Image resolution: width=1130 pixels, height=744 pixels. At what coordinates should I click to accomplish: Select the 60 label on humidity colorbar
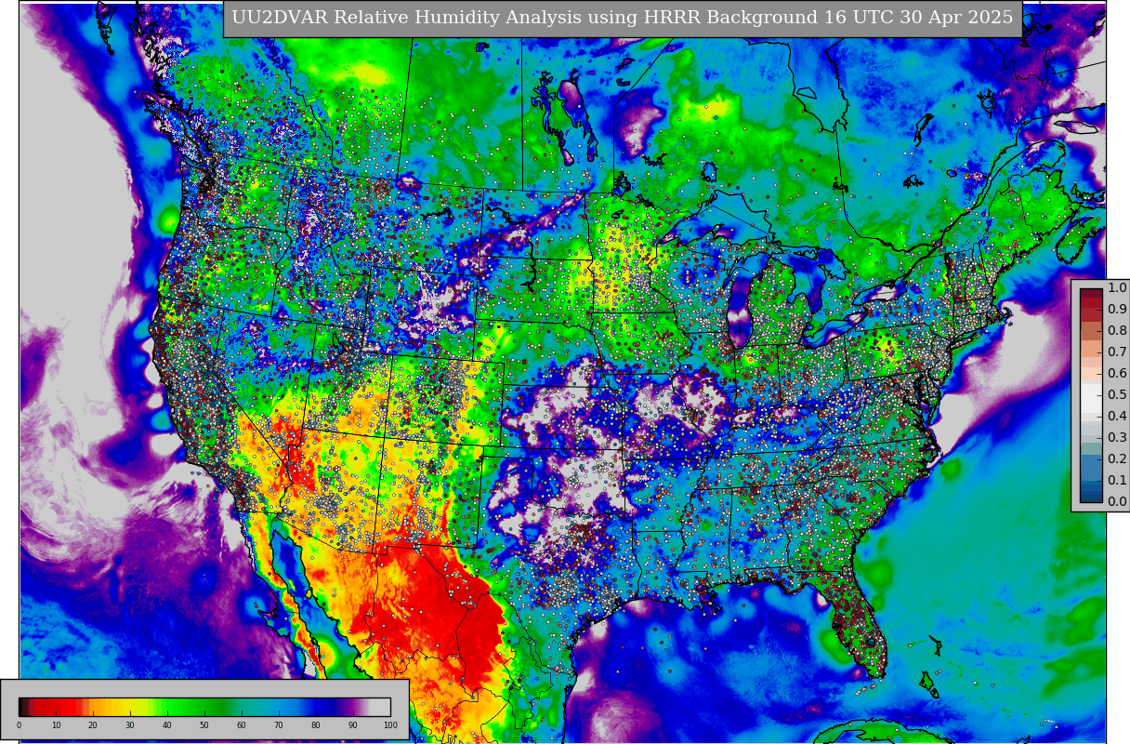point(242,725)
